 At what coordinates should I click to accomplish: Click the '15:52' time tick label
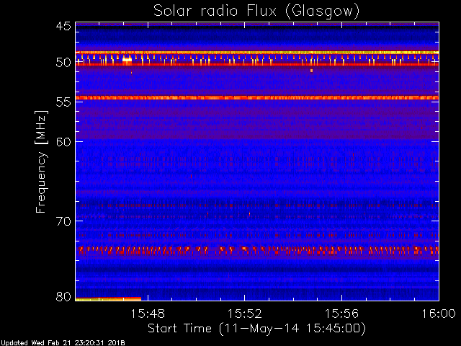245,314
